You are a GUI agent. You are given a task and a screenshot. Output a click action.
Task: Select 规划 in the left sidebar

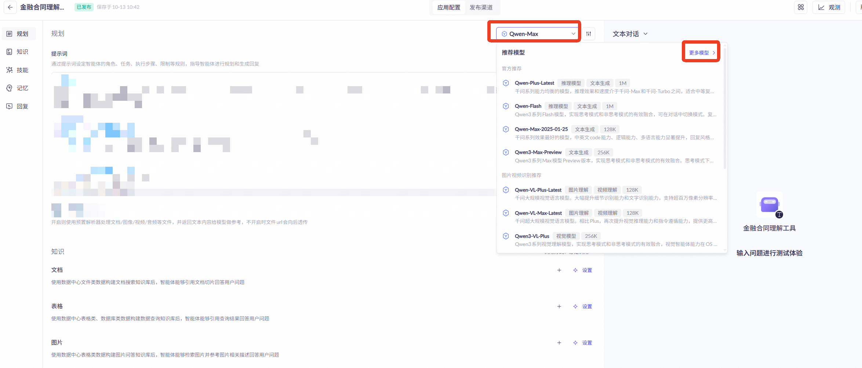pyautogui.click(x=19, y=34)
